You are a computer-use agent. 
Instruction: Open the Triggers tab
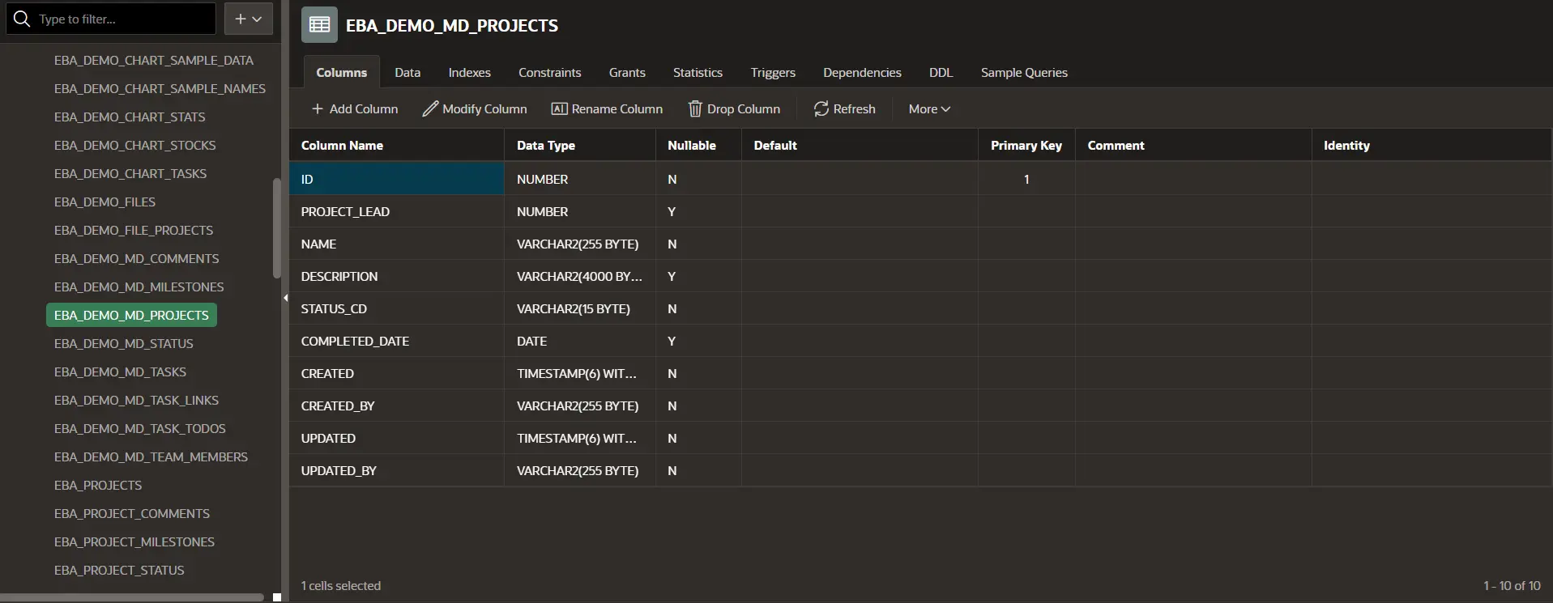click(x=773, y=72)
